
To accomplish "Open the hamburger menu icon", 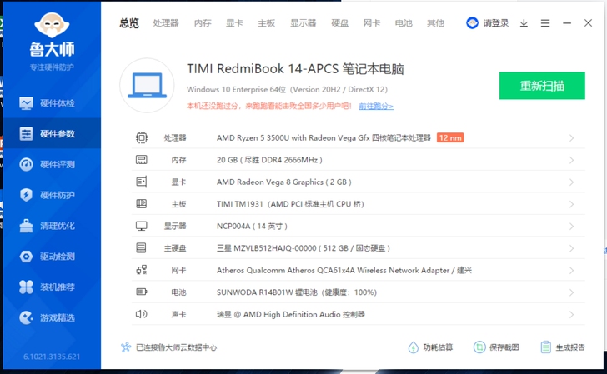I will [x=545, y=23].
